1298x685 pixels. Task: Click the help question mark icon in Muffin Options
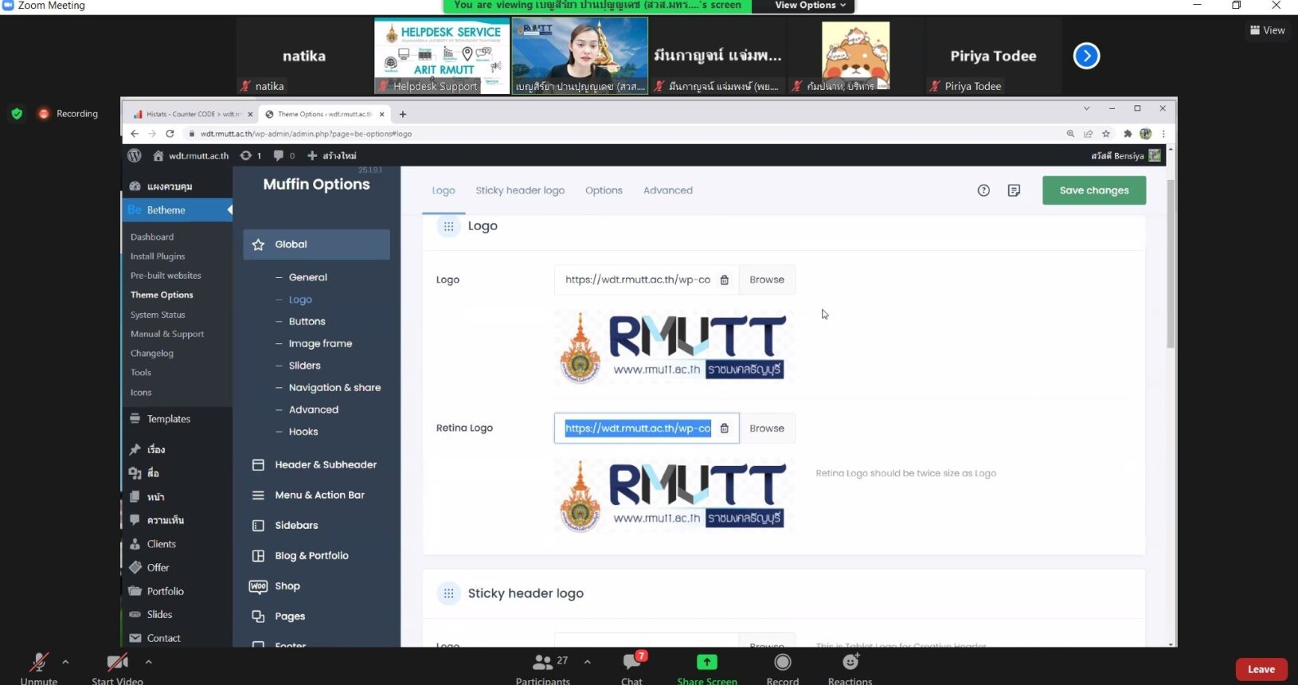click(983, 190)
